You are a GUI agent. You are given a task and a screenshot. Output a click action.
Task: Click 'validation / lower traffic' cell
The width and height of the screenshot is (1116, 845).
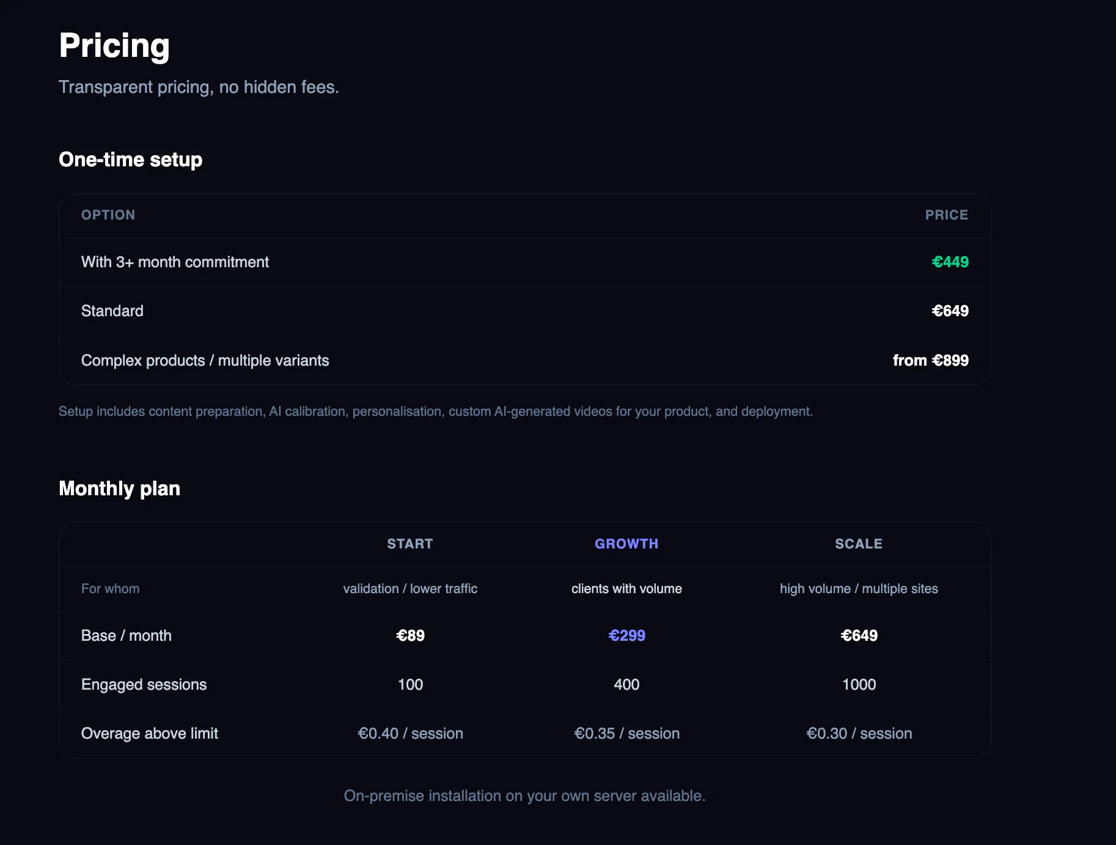click(x=410, y=589)
